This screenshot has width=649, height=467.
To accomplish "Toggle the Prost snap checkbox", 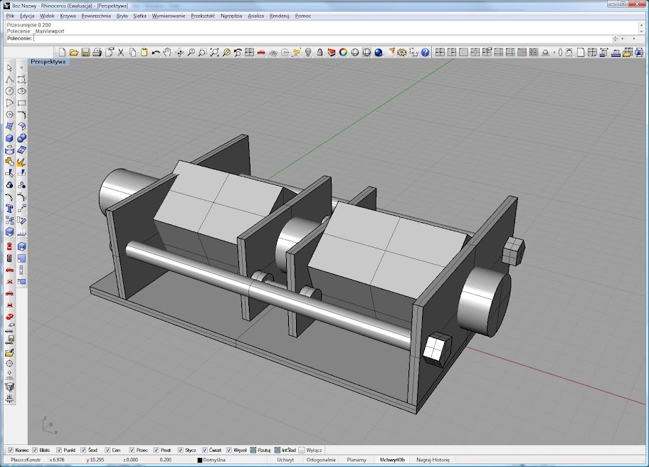I will (x=156, y=450).
